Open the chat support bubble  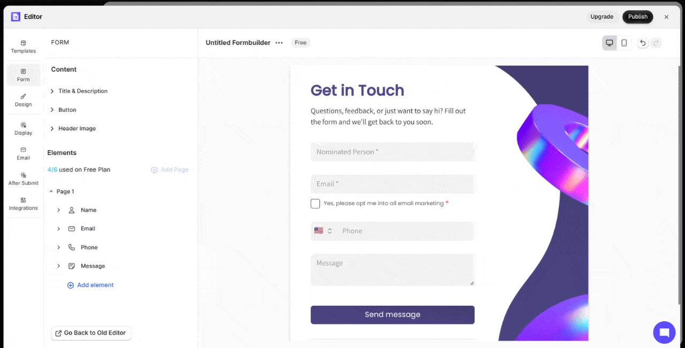point(664,332)
